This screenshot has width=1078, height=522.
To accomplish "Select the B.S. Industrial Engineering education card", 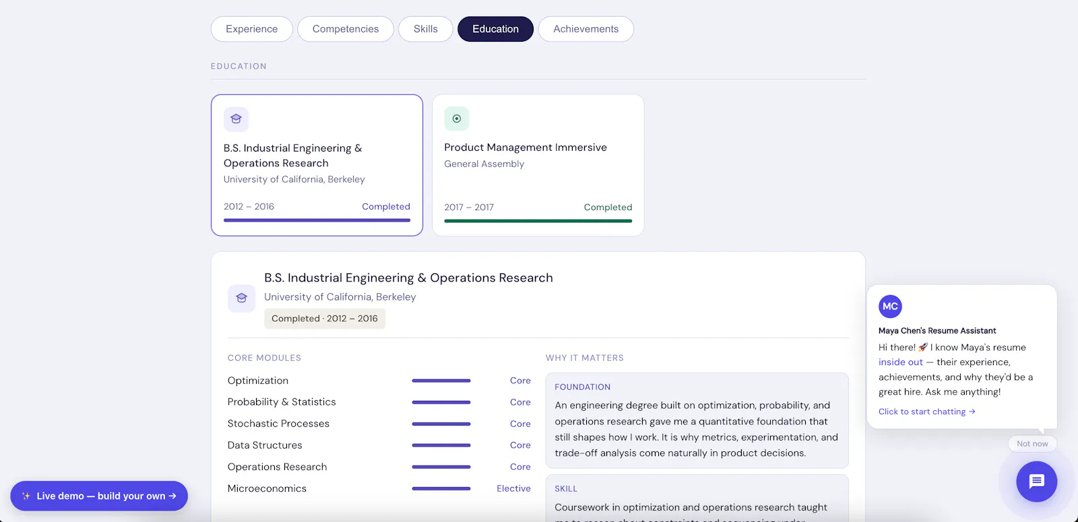I will point(317,165).
